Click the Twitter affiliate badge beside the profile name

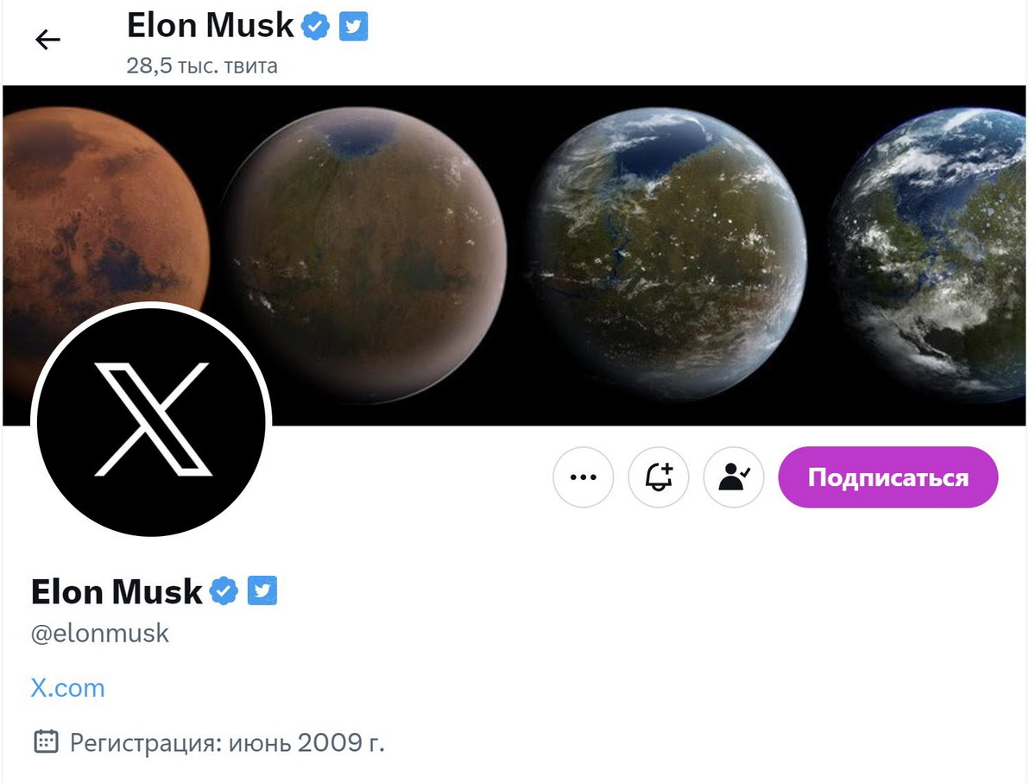[x=262, y=590]
